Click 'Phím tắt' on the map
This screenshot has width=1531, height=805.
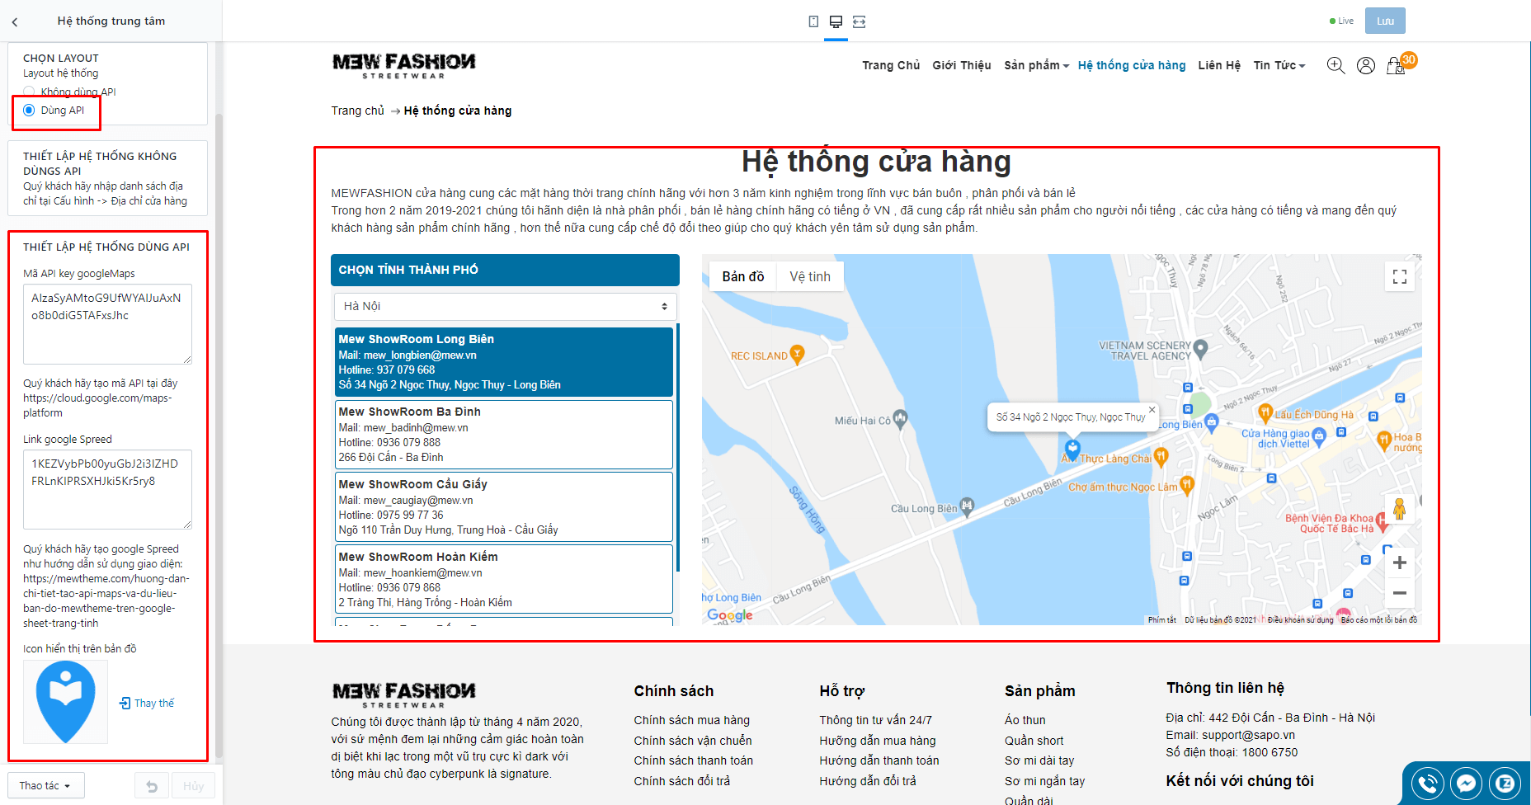click(1162, 620)
